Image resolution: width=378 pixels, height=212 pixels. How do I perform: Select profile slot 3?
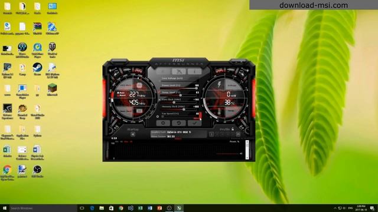point(222,134)
